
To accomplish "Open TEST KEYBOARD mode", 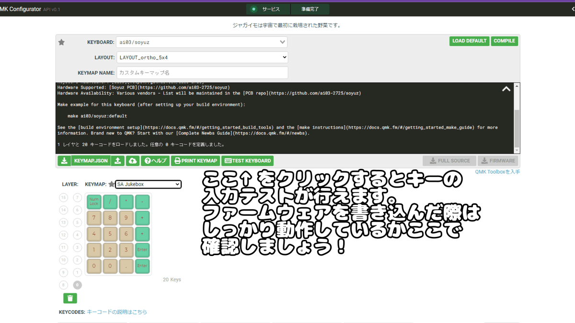I will (247, 161).
